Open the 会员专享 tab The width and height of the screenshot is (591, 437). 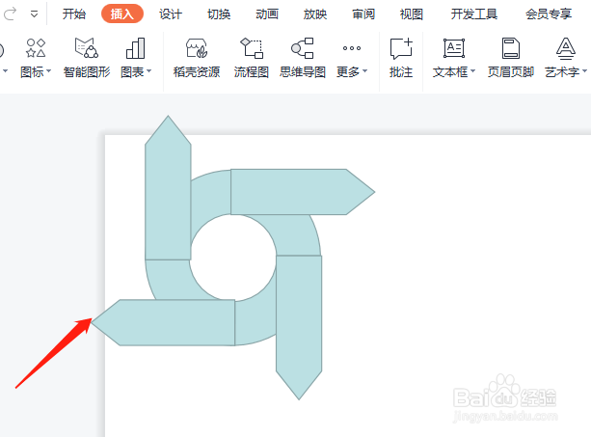[549, 14]
